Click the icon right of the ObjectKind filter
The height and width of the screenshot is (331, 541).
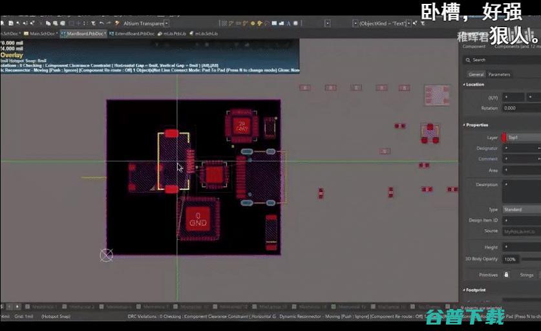(415, 23)
